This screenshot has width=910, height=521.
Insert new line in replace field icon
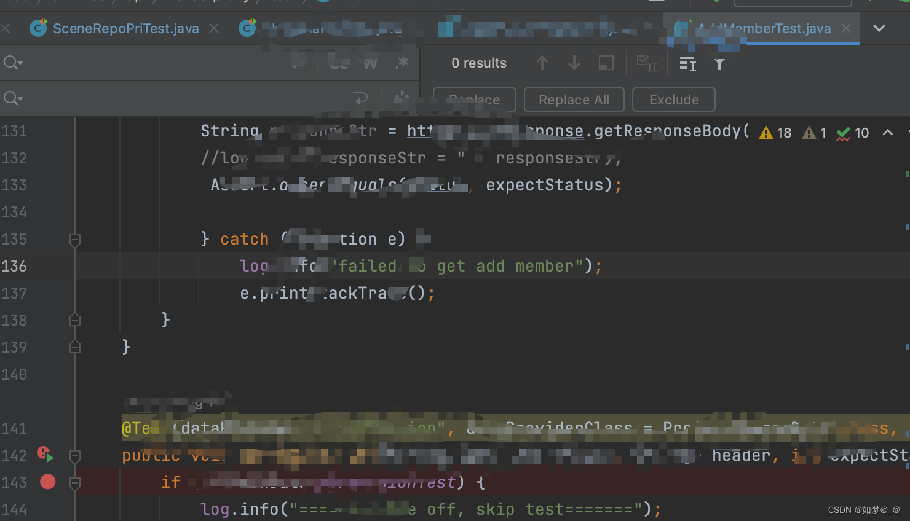[360, 98]
